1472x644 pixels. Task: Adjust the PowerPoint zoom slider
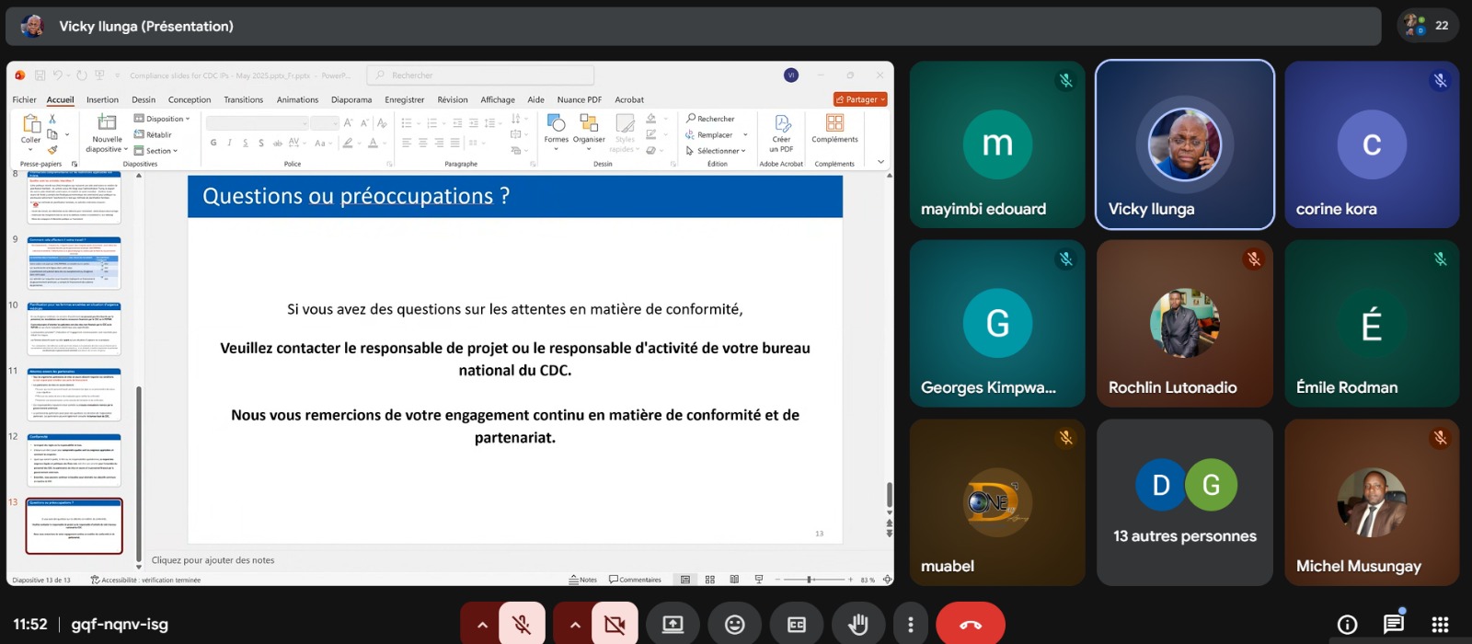coord(810,580)
